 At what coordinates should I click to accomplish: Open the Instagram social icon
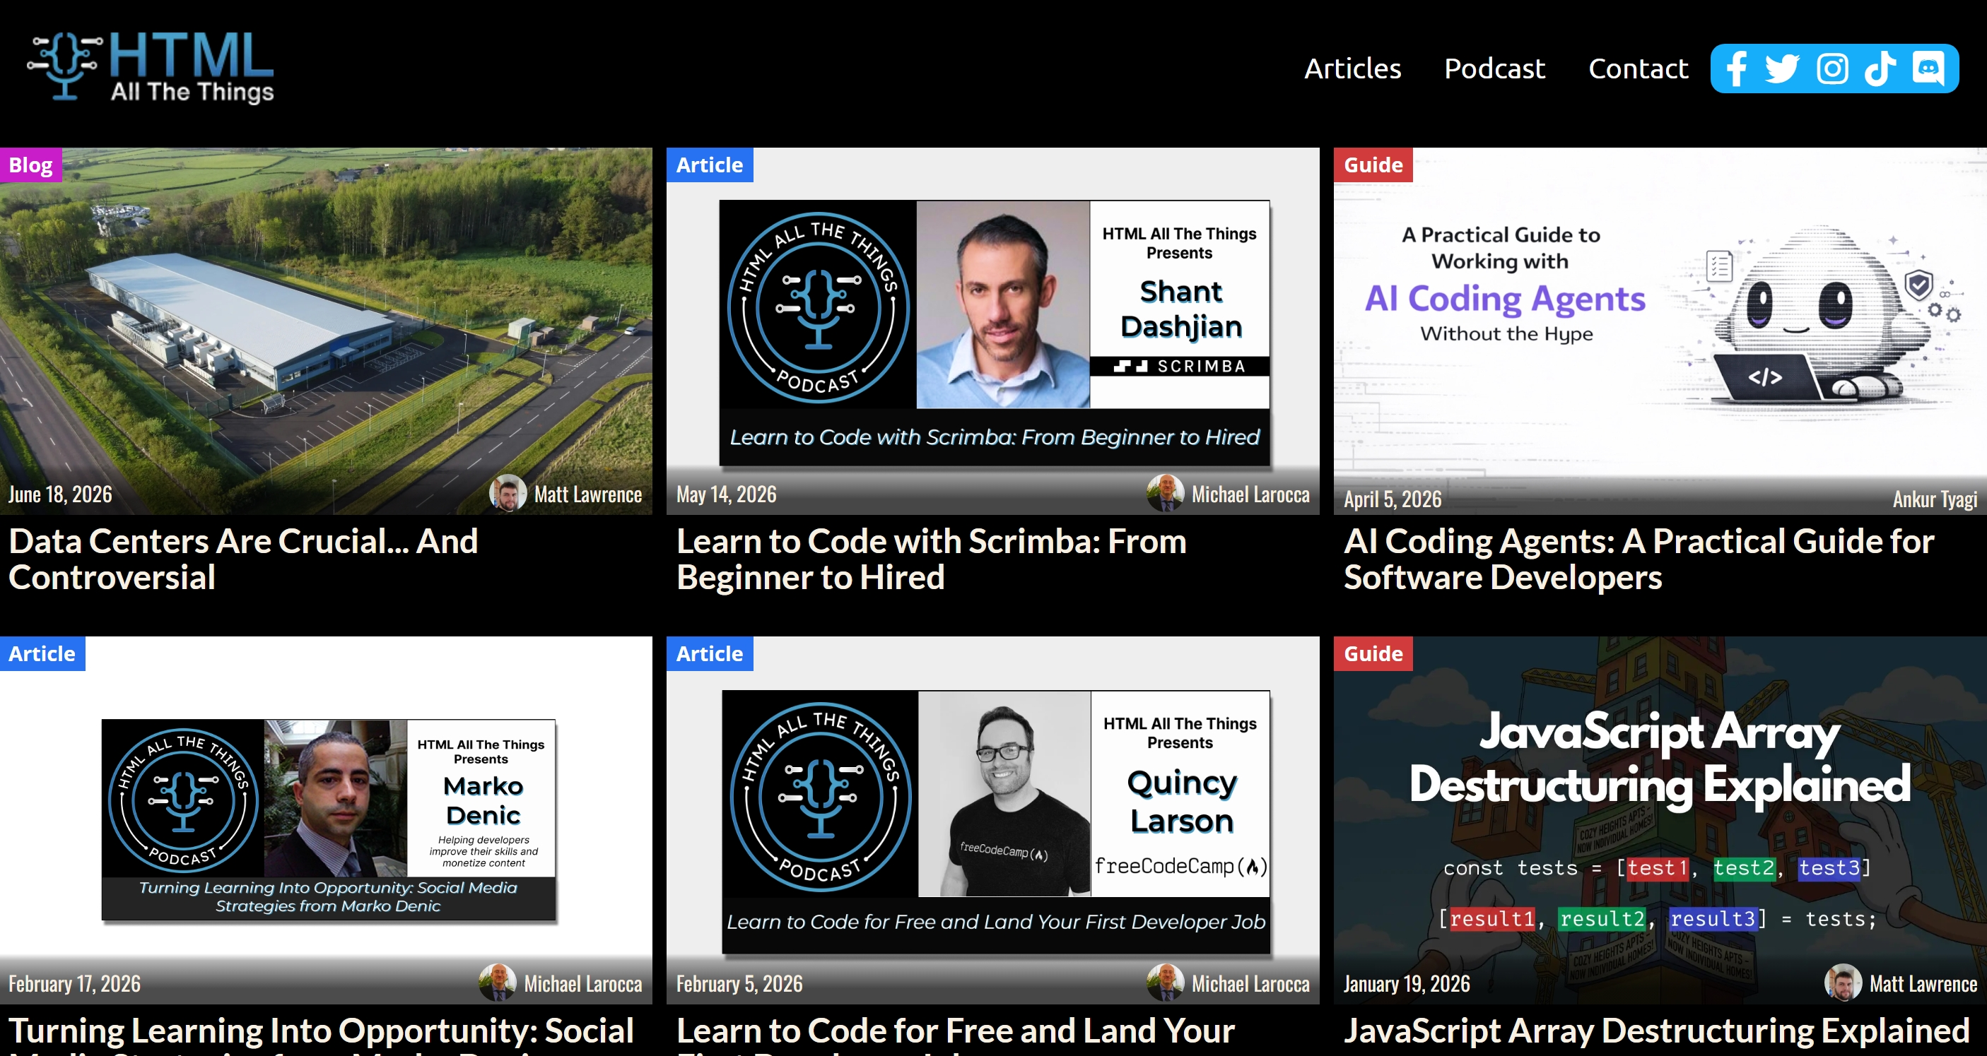click(1832, 69)
